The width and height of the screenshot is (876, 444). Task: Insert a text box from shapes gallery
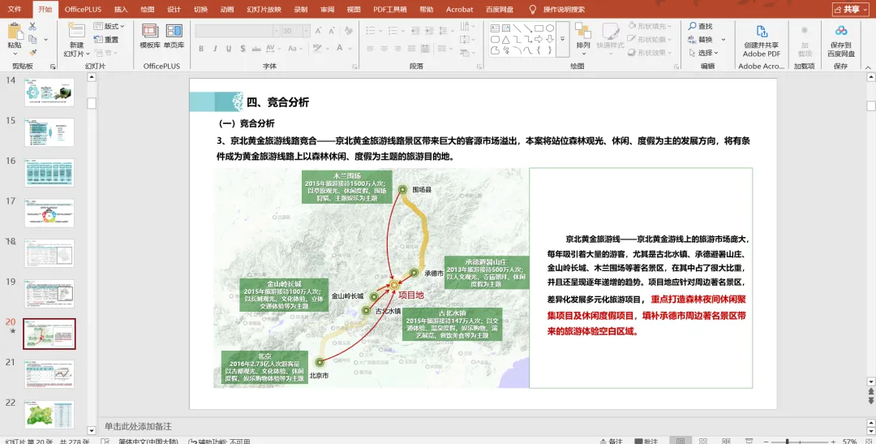(495, 28)
